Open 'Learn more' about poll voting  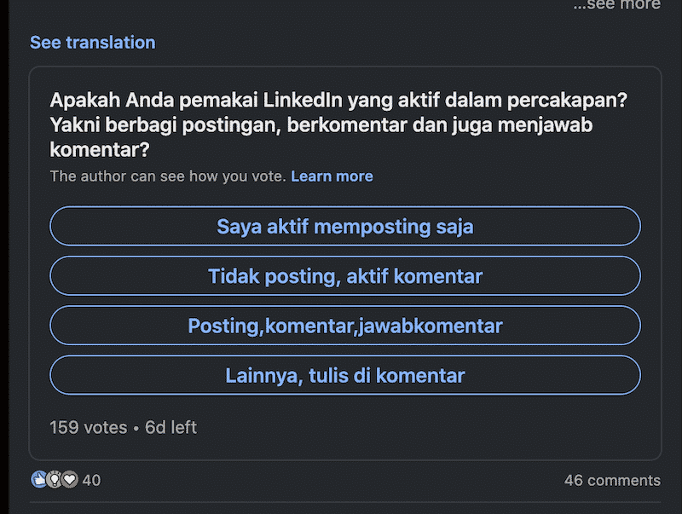tap(332, 176)
